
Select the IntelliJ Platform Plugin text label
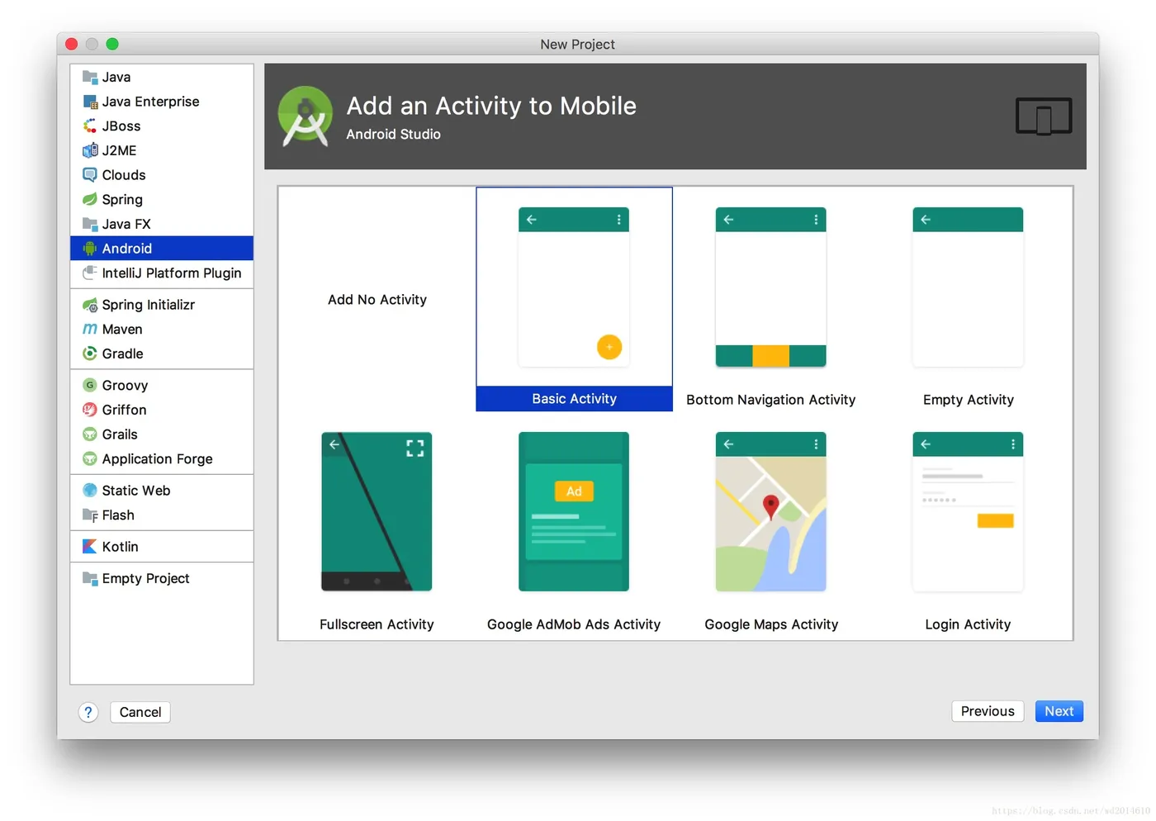pos(172,273)
